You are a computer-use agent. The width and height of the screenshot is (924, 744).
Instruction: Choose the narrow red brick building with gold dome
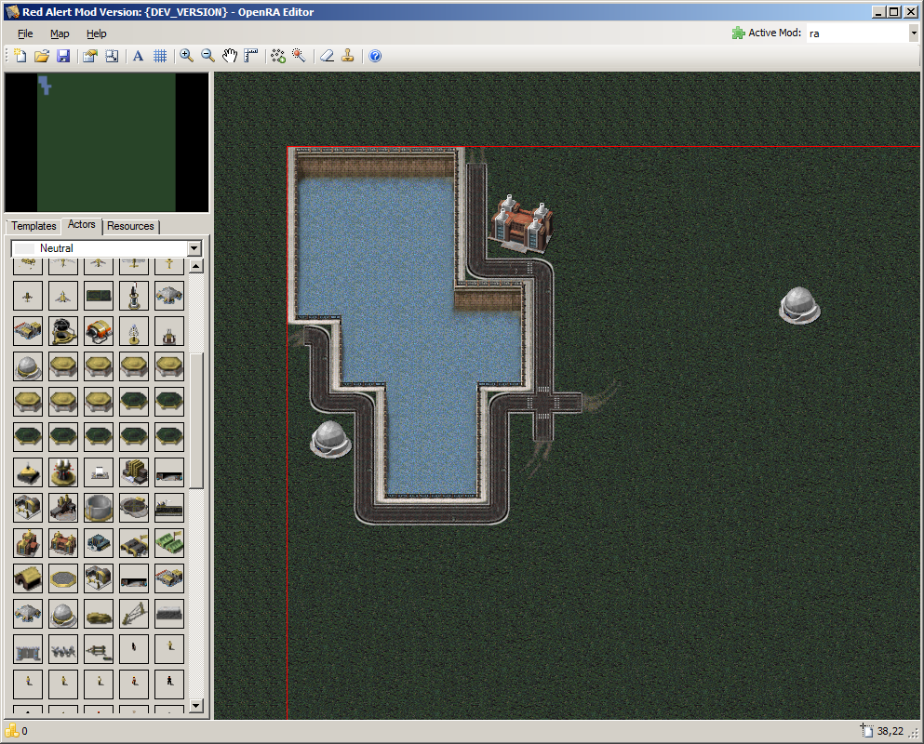coord(28,543)
